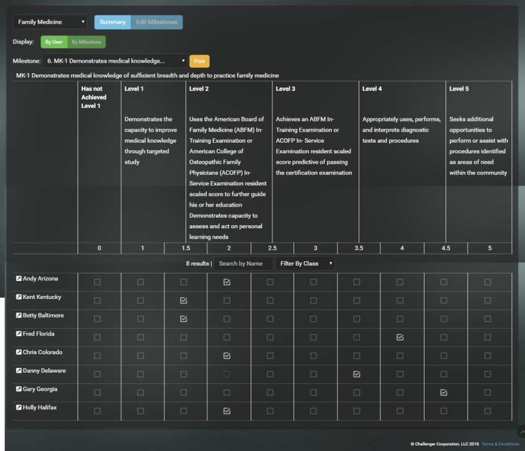Open the Terms & Conditions link
The height and width of the screenshot is (451, 525).
tap(500, 444)
